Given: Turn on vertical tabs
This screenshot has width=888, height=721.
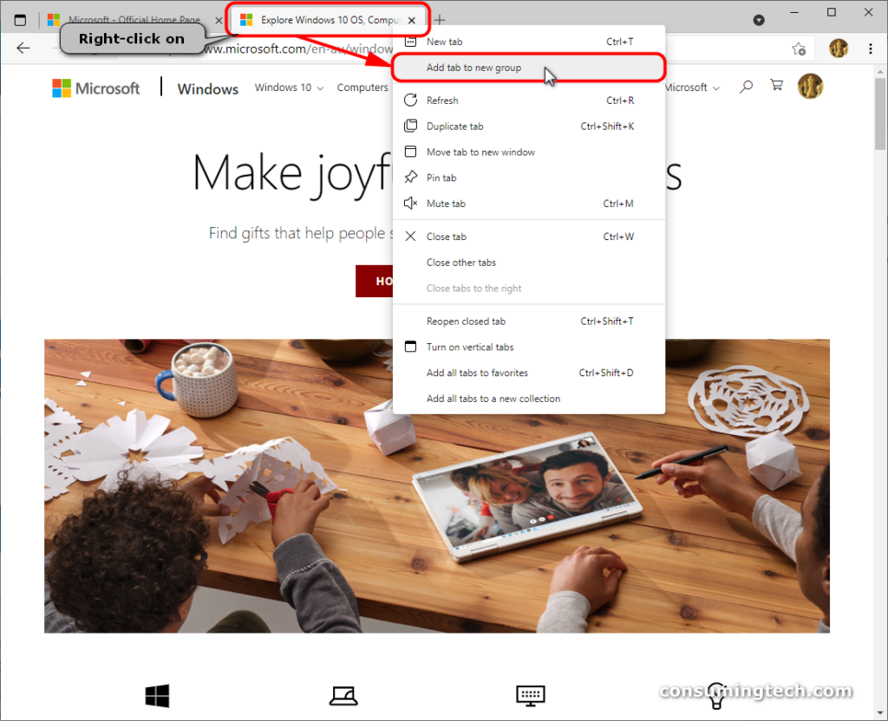Looking at the screenshot, I should click(x=529, y=347).
